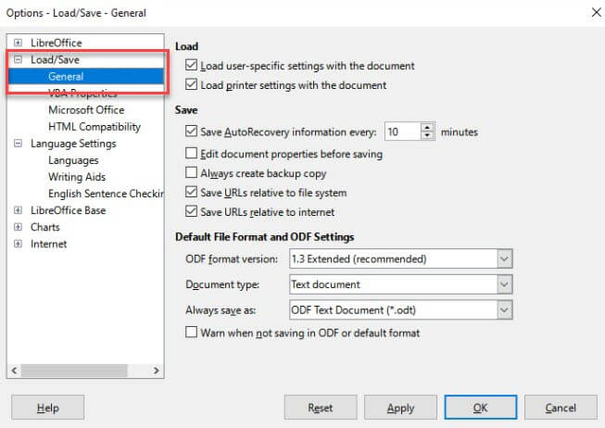Click the tree's horizontal scrollbar left arrow
This screenshot has height=428, width=605.
(x=14, y=371)
